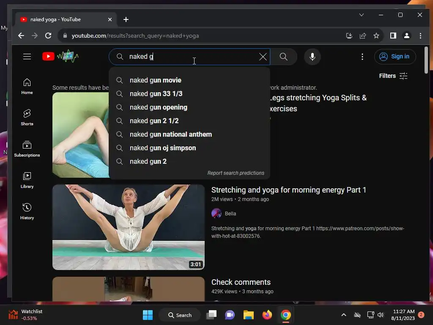Open Subscriptions in sidebar

click(x=27, y=149)
